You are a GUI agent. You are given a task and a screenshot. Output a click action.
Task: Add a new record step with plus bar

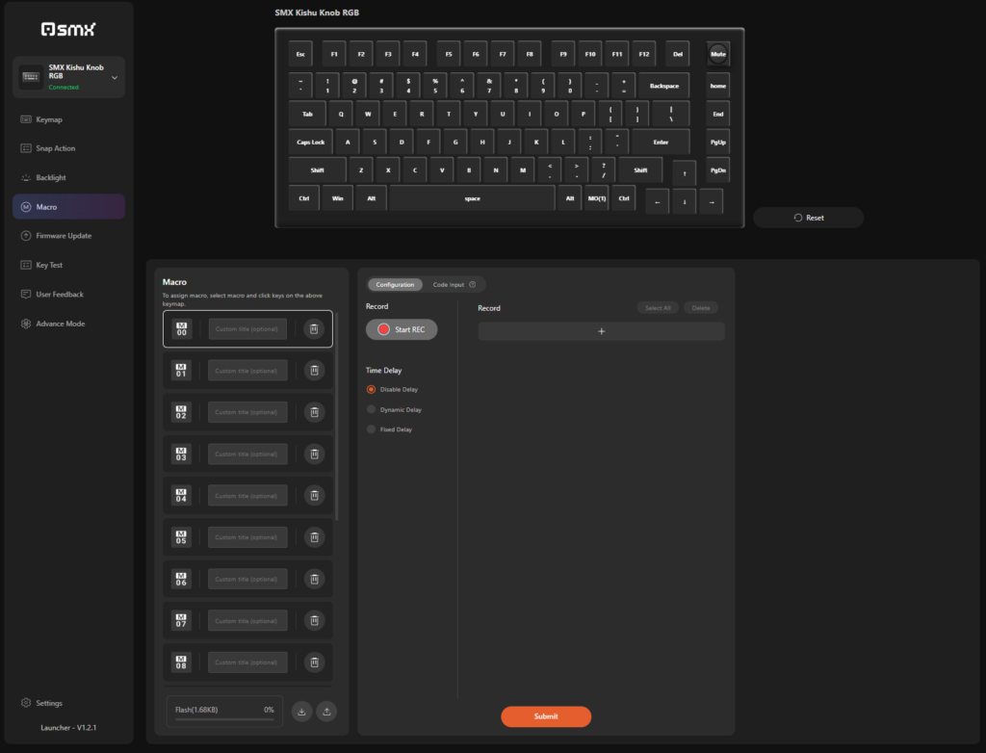coord(601,331)
